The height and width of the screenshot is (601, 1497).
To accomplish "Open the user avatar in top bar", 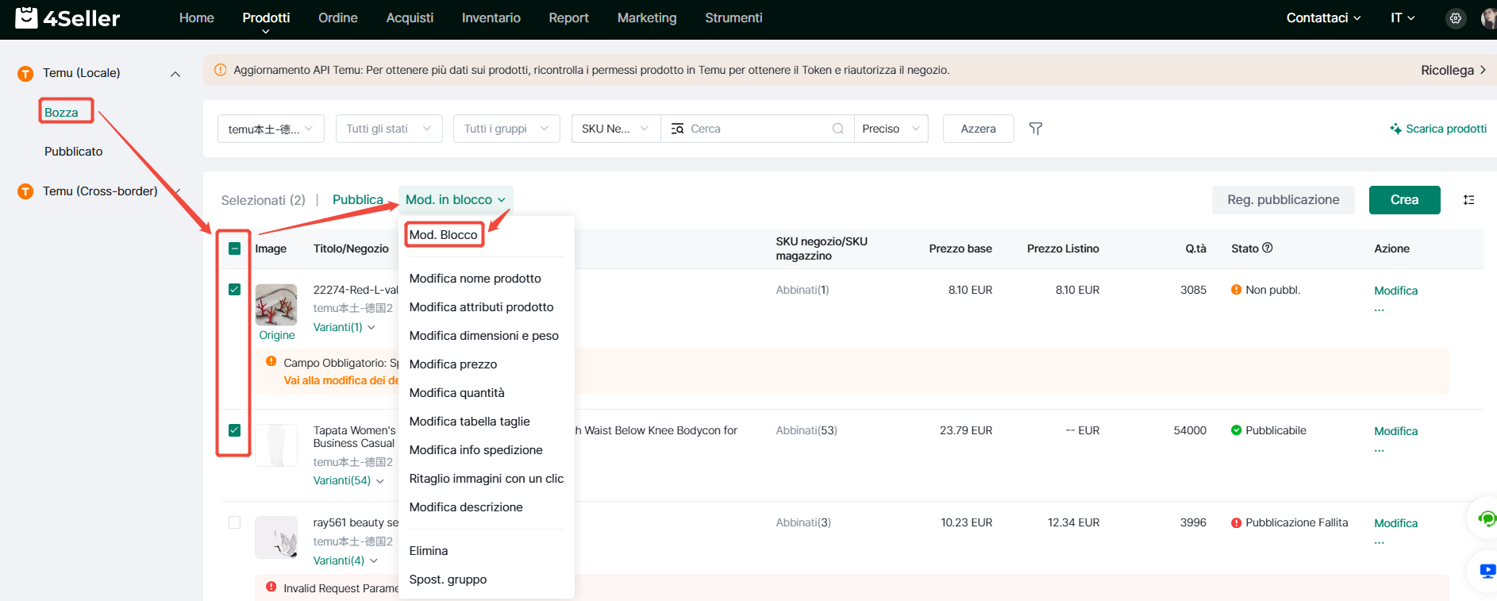I will point(1489,18).
